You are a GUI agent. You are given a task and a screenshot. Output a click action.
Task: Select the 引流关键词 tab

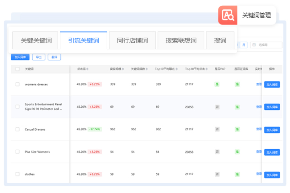84,40
